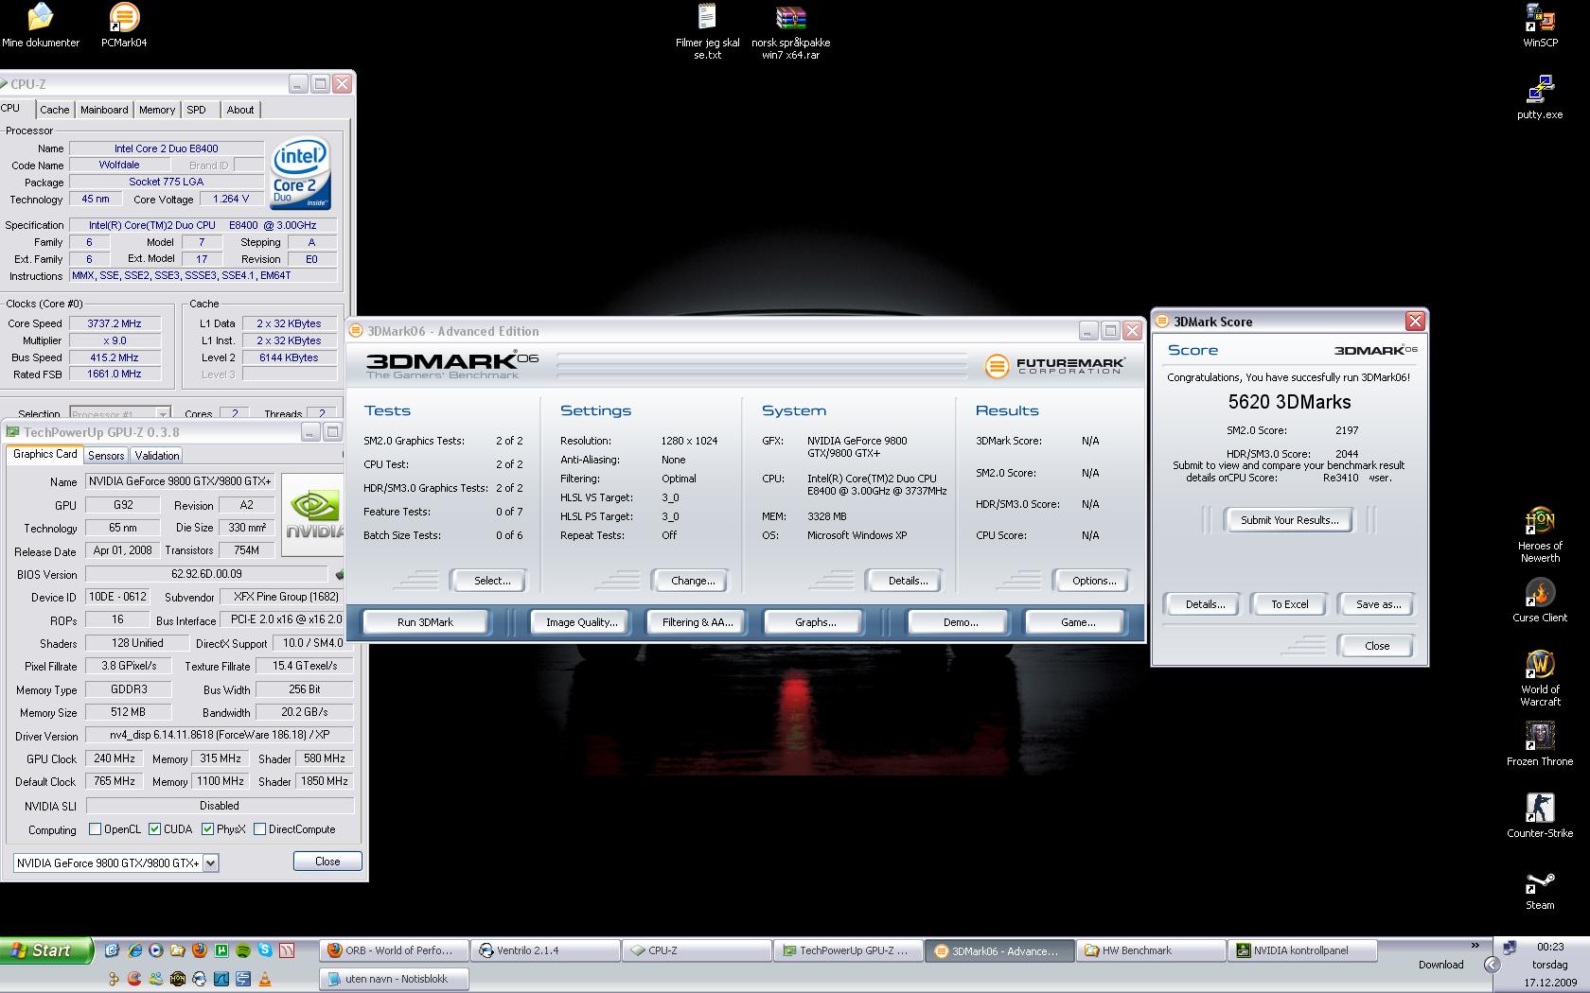Click the Run 3DMark button
Screen dimensions: 1590x993
click(425, 622)
